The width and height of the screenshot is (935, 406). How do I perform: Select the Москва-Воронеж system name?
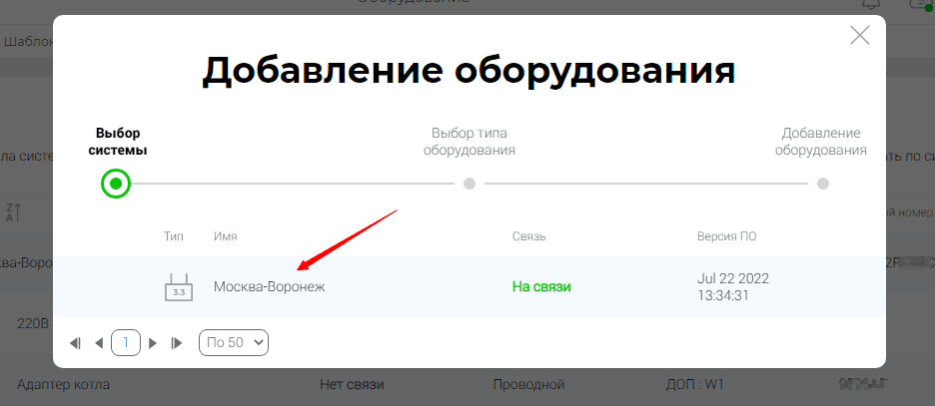point(270,287)
